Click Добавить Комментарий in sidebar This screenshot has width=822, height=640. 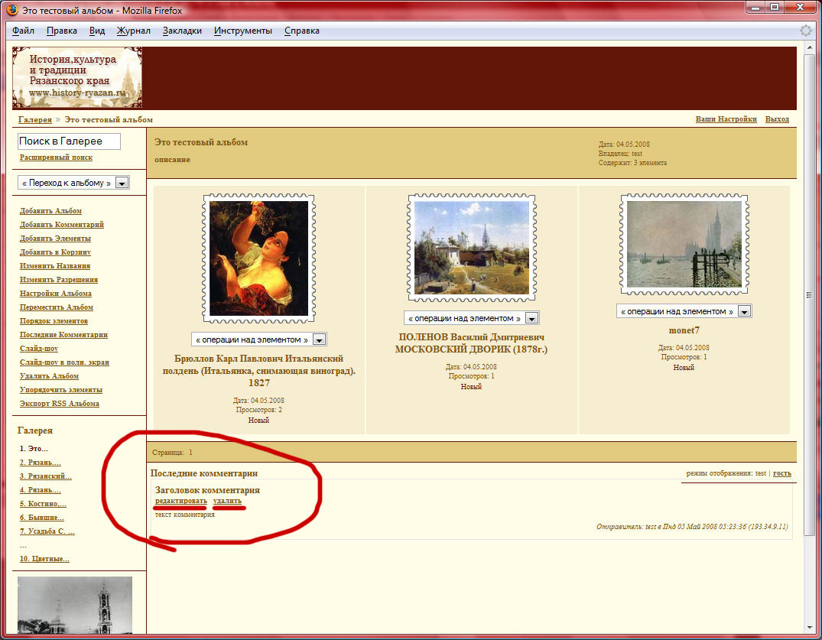[x=62, y=224]
